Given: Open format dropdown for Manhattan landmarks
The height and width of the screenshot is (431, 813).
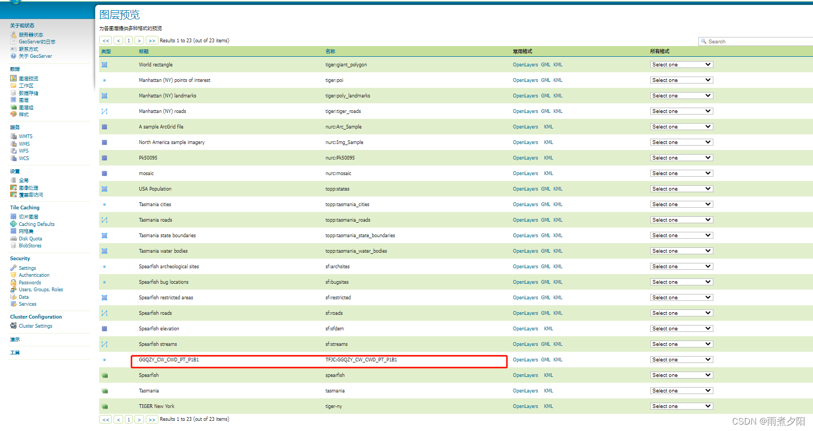Looking at the screenshot, I should (x=681, y=96).
